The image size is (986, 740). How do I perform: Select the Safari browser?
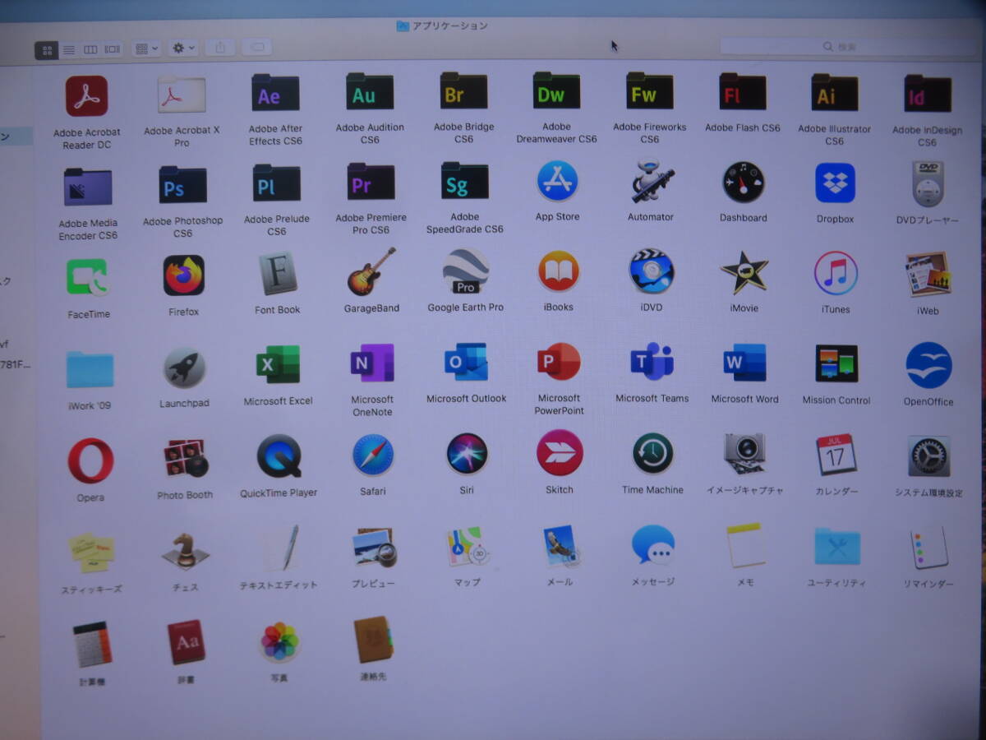pyautogui.click(x=373, y=455)
